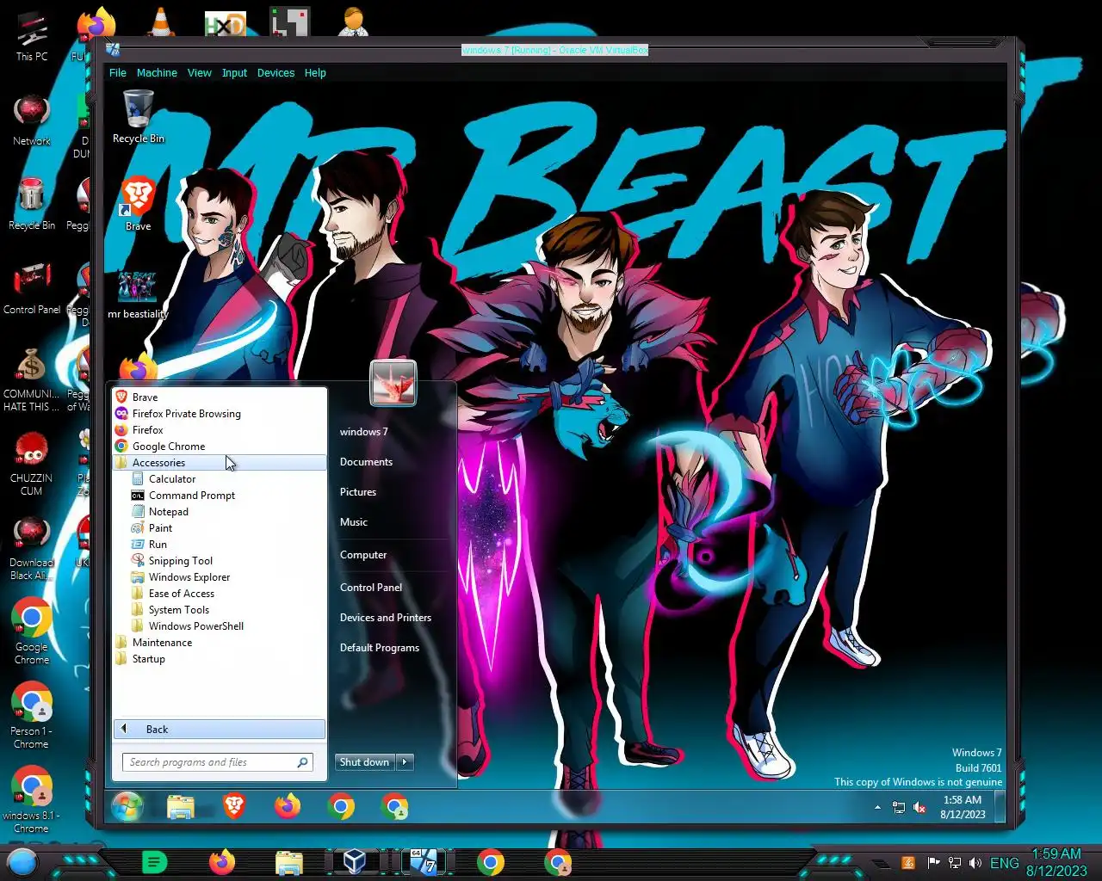This screenshot has height=881, width=1102.
Task: Launch Firefox Private Browsing from Start menu
Action: click(x=220, y=414)
